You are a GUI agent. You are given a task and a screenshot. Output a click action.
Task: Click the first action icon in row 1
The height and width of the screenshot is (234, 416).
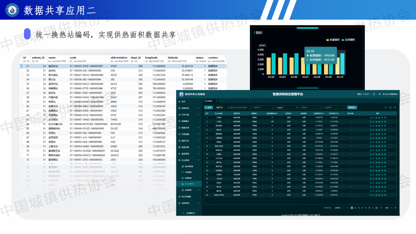[371, 118]
